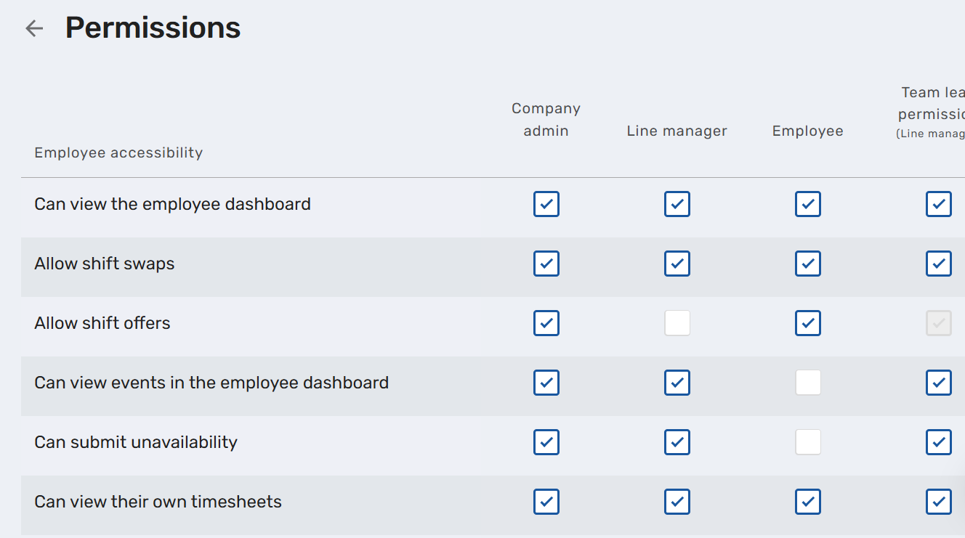The image size is (965, 538).
Task: Uncheck Line manager for Can submit unavailability
Action: click(677, 442)
